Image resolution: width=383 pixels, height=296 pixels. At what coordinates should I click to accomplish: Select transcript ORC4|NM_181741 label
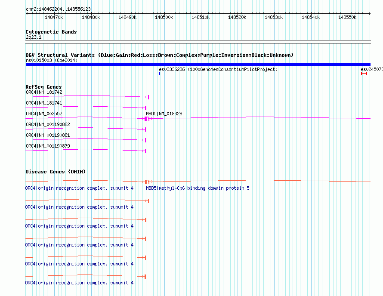pyautogui.click(x=44, y=103)
